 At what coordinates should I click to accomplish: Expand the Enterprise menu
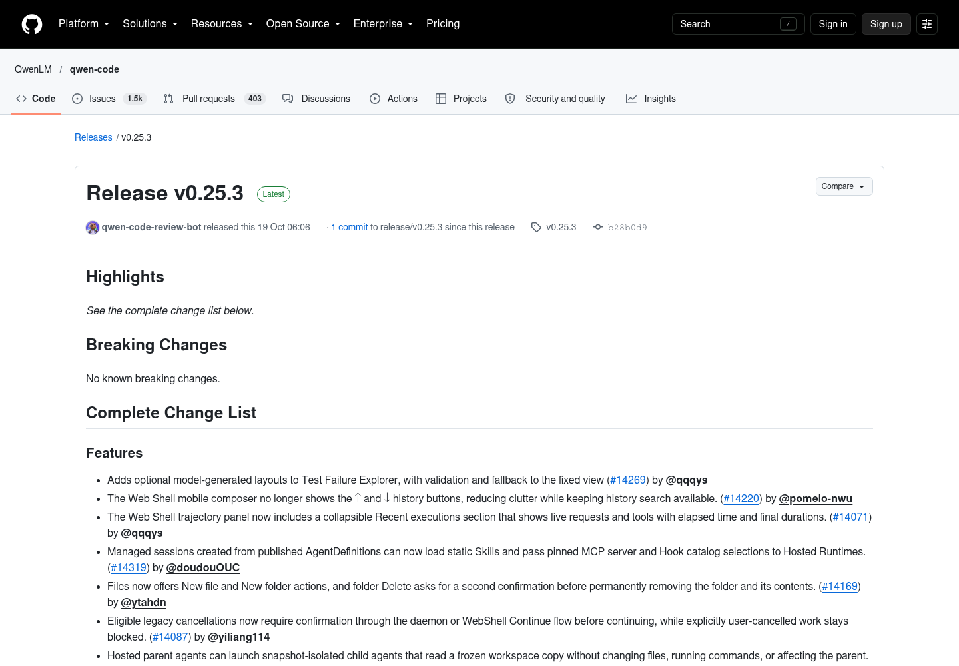click(x=383, y=24)
